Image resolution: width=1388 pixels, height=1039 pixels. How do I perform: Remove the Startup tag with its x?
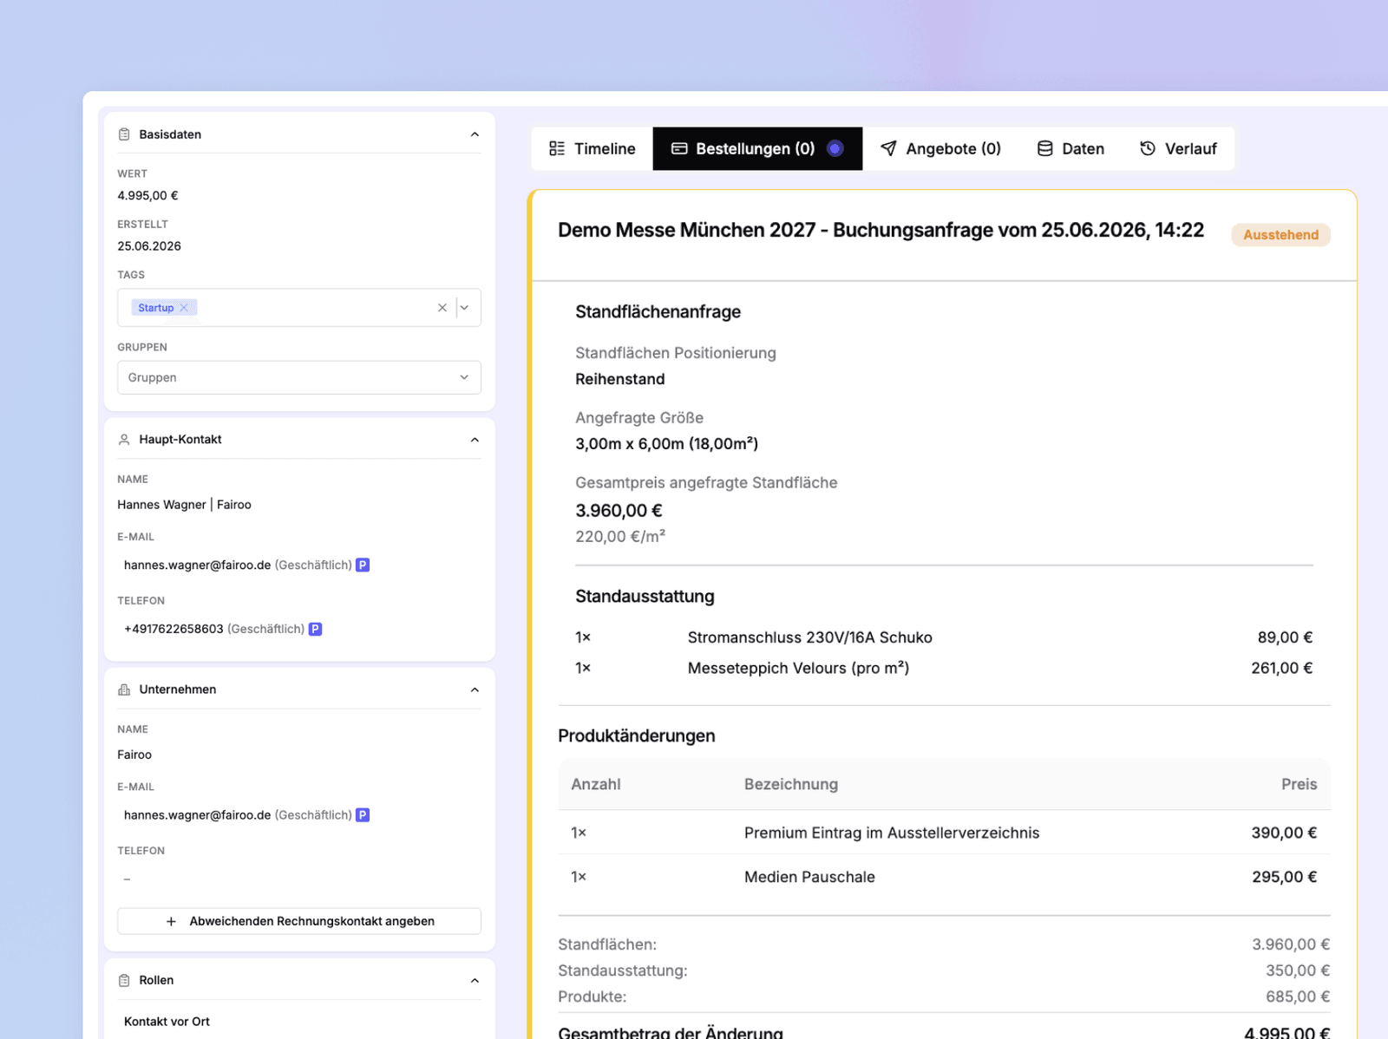tap(184, 308)
